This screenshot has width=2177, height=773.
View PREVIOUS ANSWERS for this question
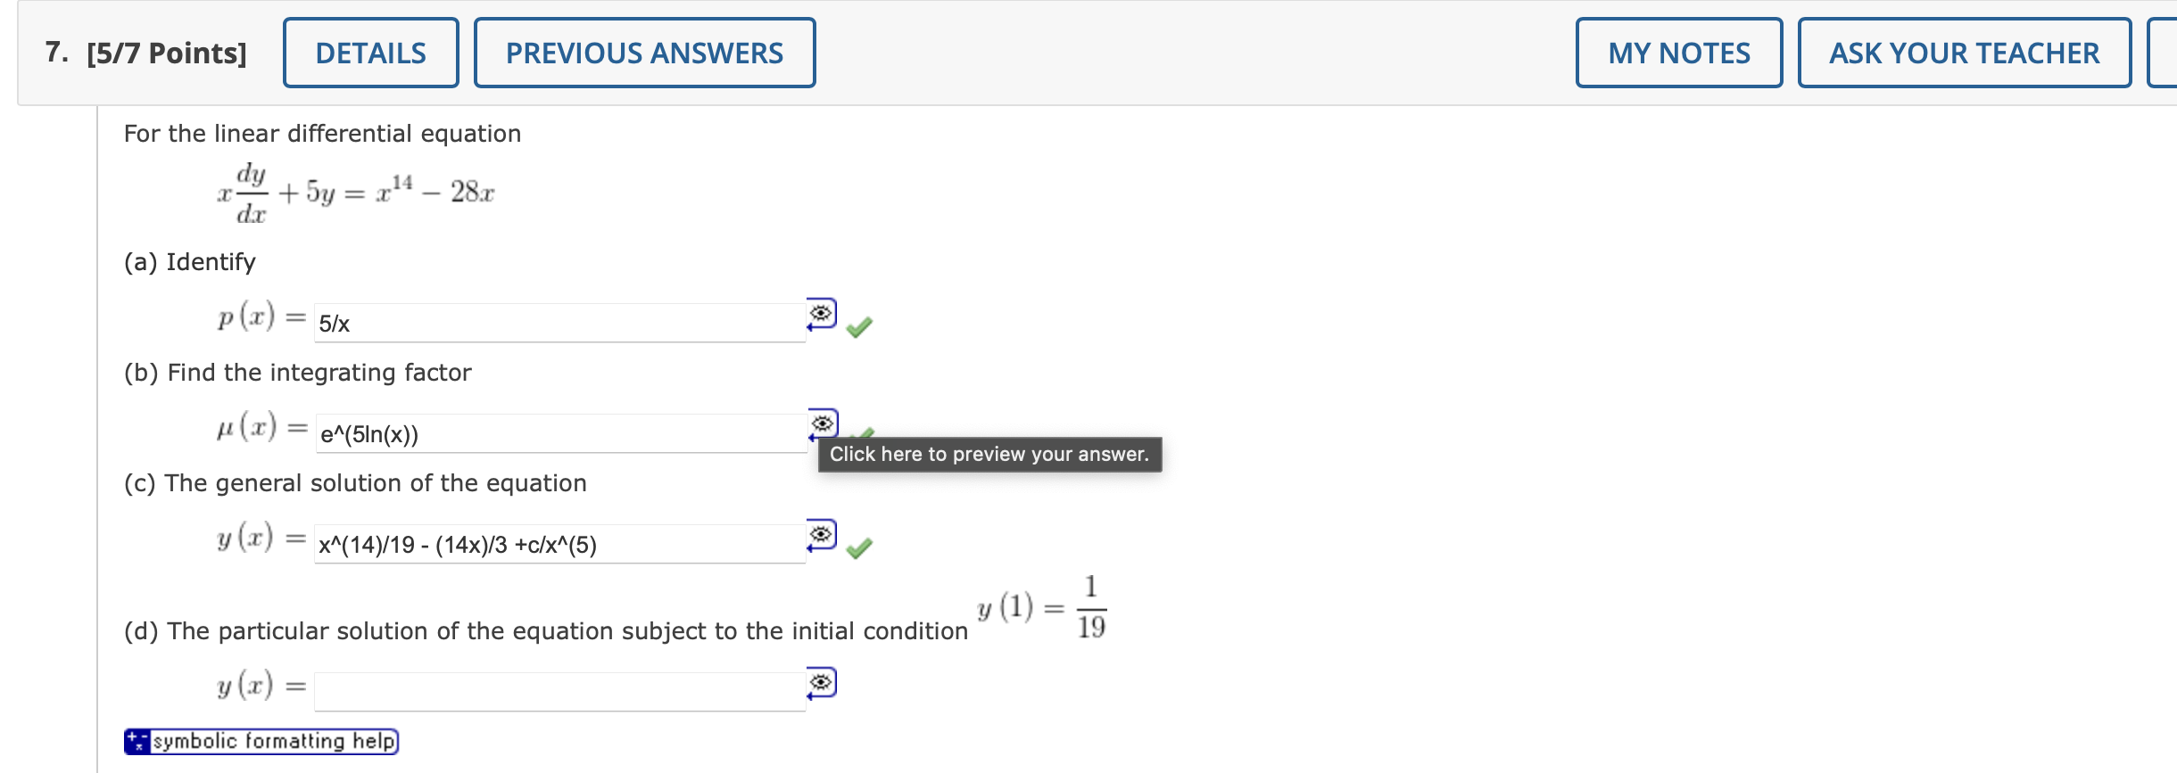644,53
